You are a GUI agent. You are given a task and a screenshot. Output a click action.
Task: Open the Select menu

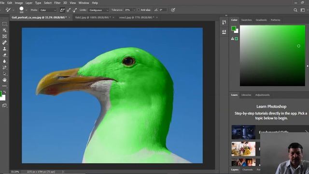click(48, 3)
